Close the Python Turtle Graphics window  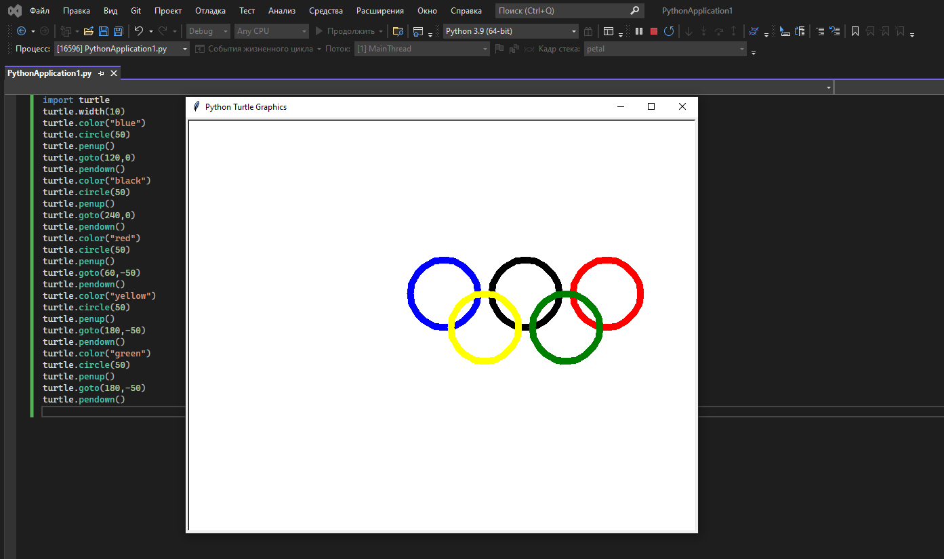(682, 106)
